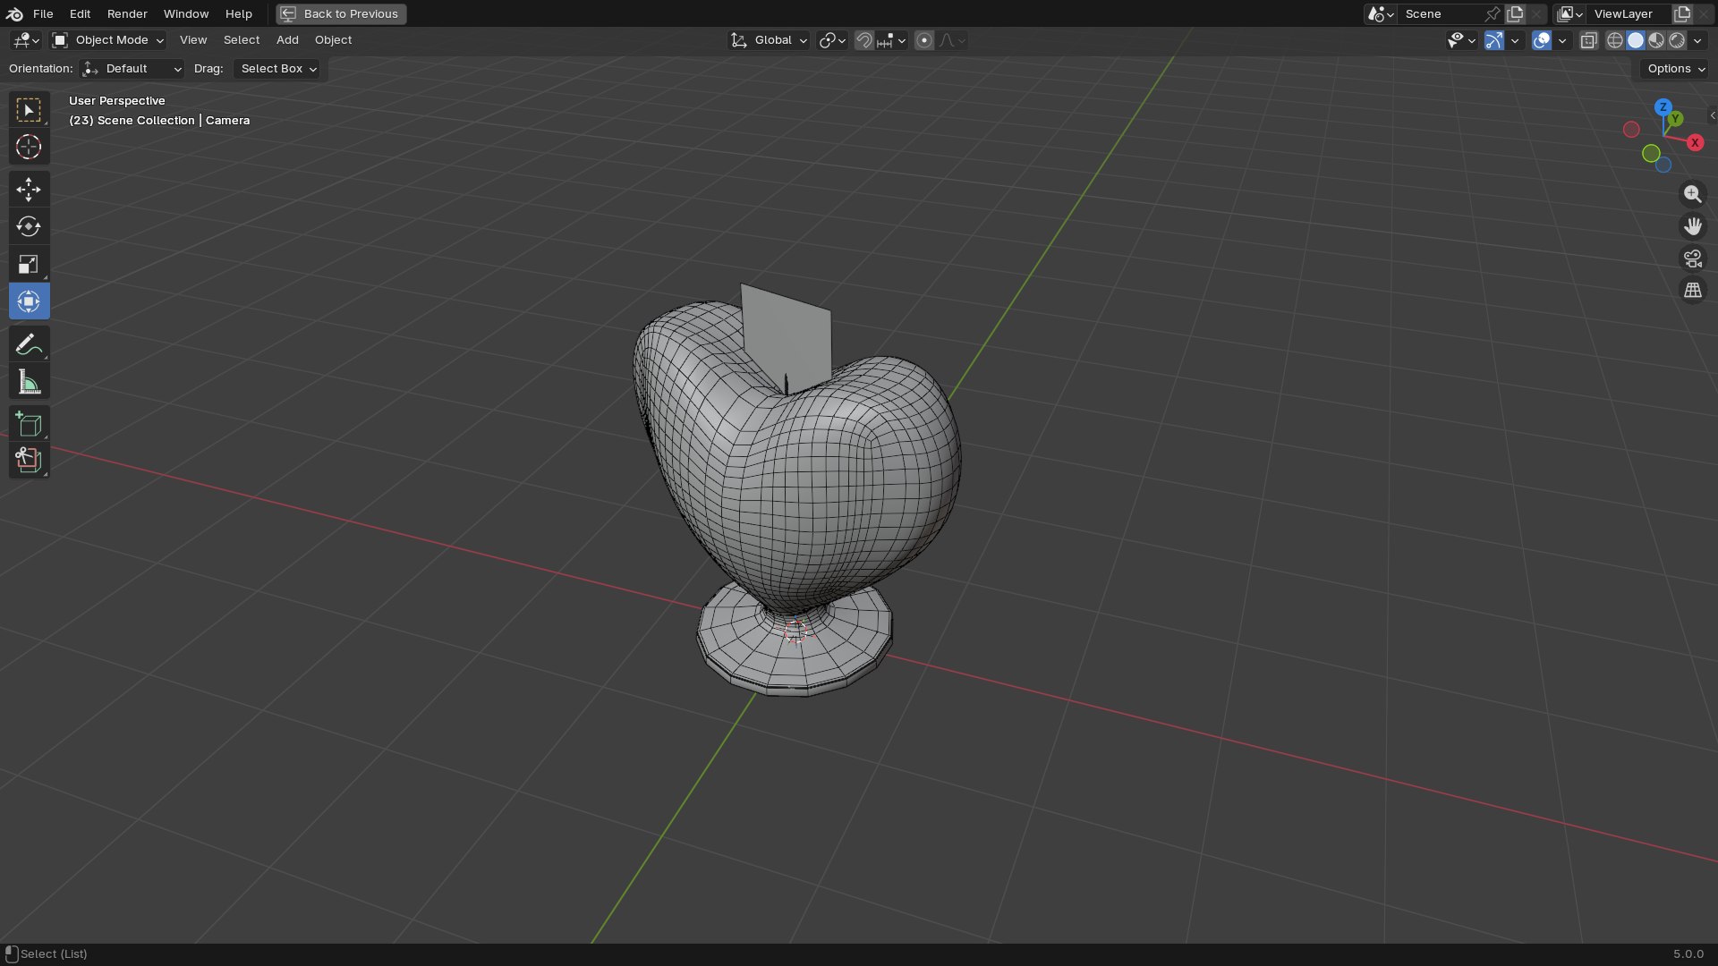This screenshot has width=1718, height=966.
Task: Select the Select Box tool
Action: click(29, 110)
